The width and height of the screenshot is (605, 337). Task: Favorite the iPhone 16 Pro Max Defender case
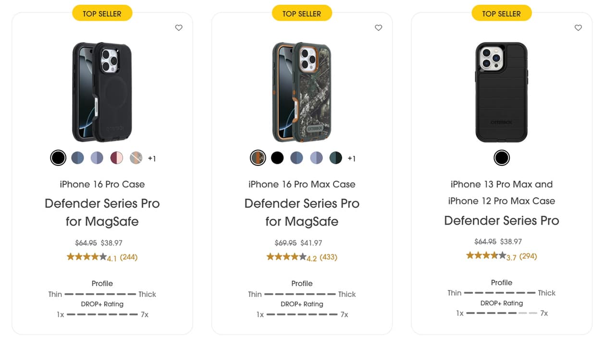378,27
